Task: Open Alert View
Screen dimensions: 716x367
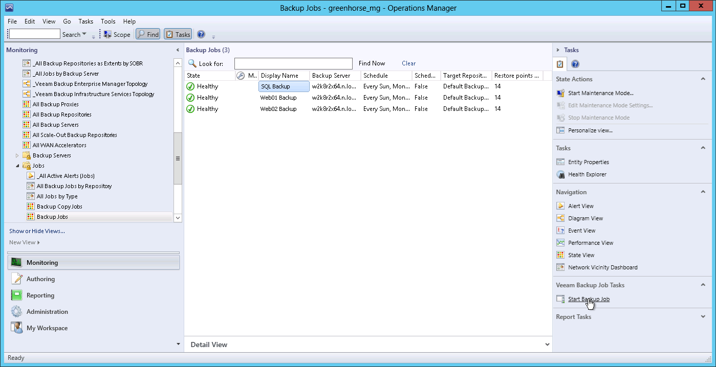Action: 581,206
